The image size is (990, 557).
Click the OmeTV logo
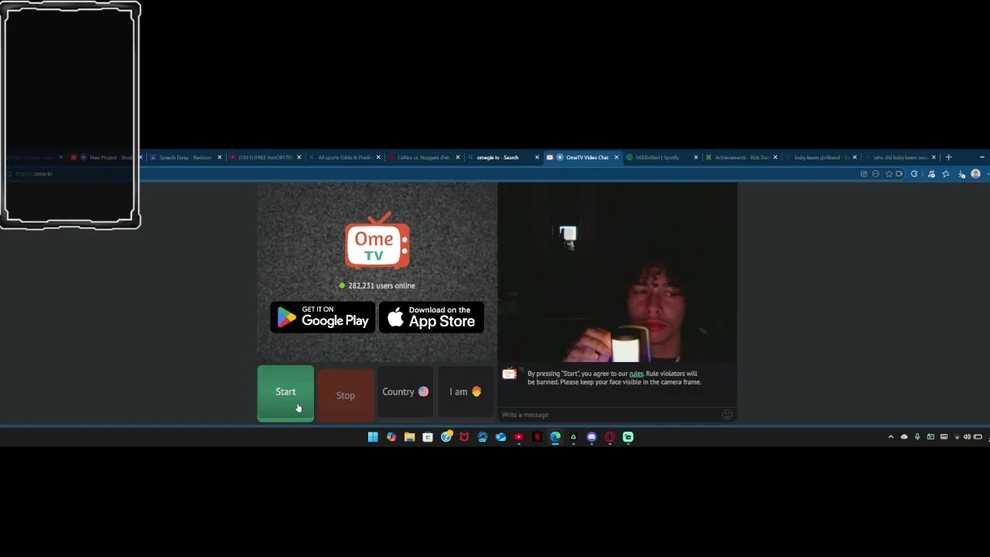[377, 241]
